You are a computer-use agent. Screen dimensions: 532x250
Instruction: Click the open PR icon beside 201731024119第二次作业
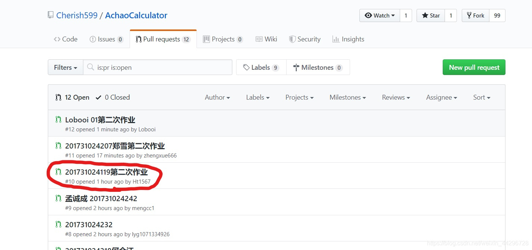pos(58,172)
